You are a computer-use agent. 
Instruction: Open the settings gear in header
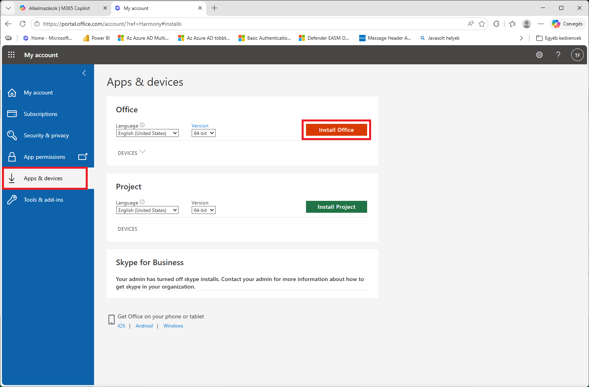539,55
